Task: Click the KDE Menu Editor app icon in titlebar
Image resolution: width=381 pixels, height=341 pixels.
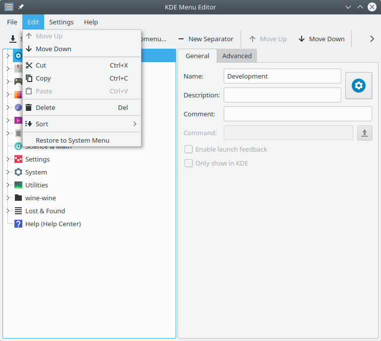Action: tap(9, 7)
